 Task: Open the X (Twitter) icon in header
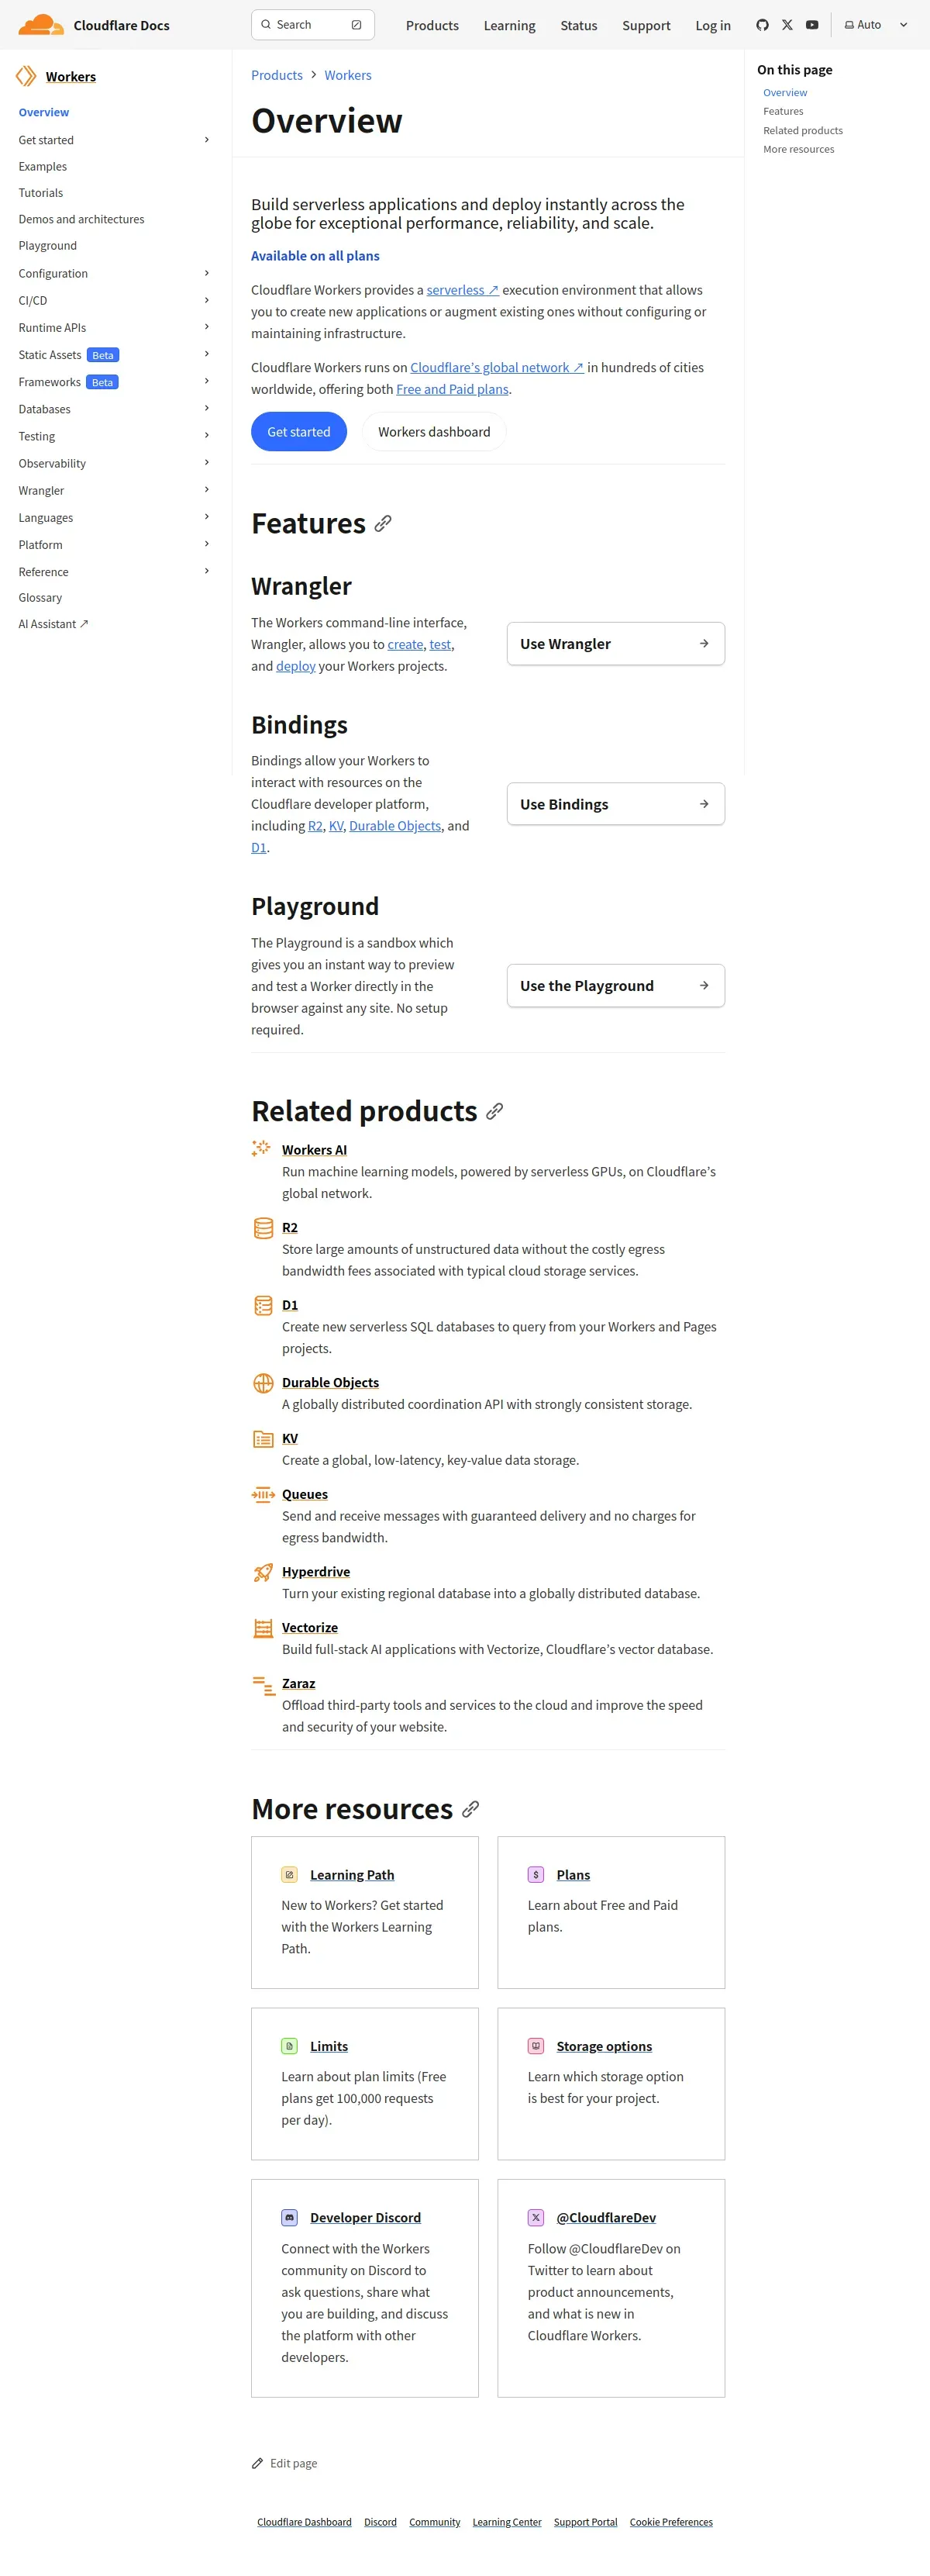pyautogui.click(x=787, y=25)
